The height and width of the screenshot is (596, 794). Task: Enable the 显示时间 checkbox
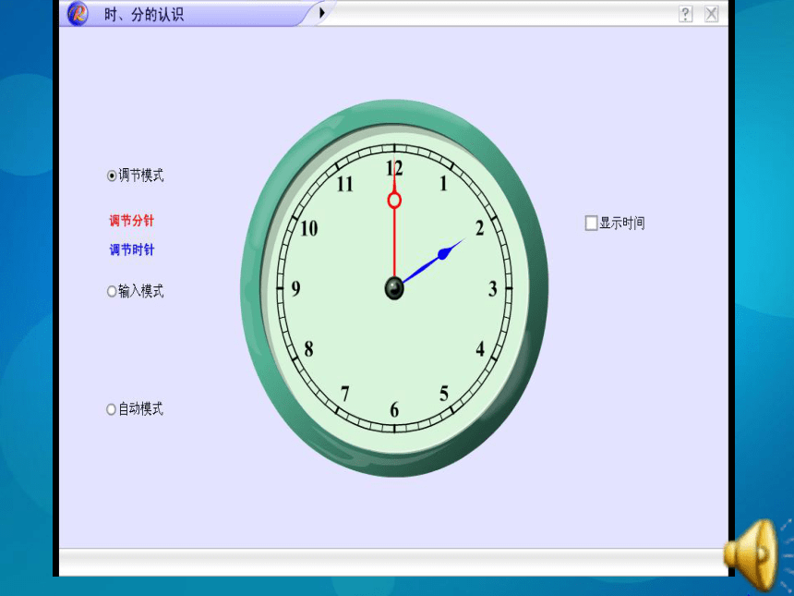tap(591, 223)
